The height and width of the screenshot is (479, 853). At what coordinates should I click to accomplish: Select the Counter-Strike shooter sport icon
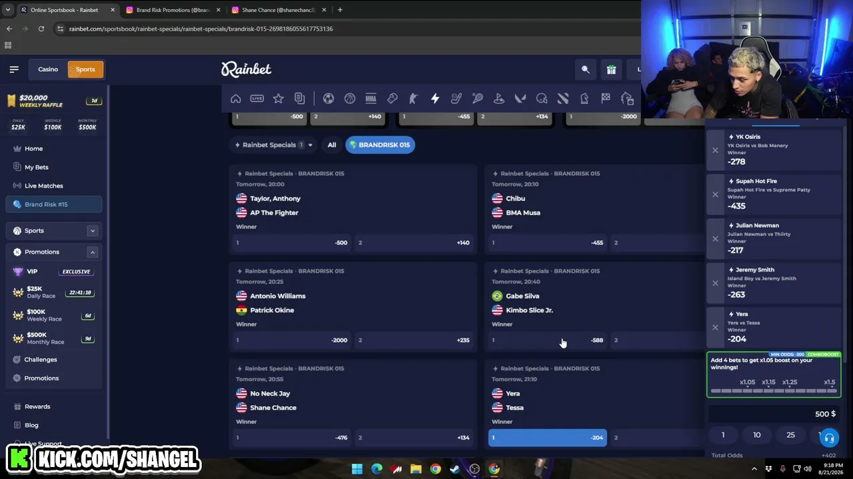tap(414, 98)
